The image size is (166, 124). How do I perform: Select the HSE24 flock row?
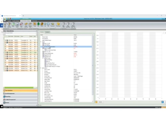click(x=21, y=66)
